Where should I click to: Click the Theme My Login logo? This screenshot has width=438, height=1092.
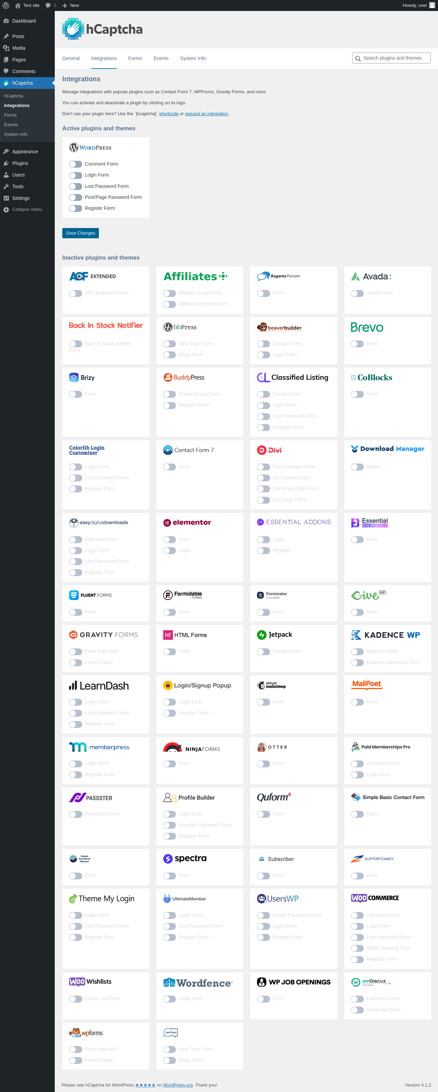[x=102, y=898]
